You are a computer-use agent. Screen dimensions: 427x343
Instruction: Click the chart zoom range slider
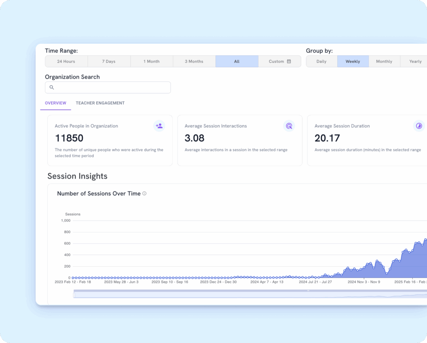click(x=250, y=295)
